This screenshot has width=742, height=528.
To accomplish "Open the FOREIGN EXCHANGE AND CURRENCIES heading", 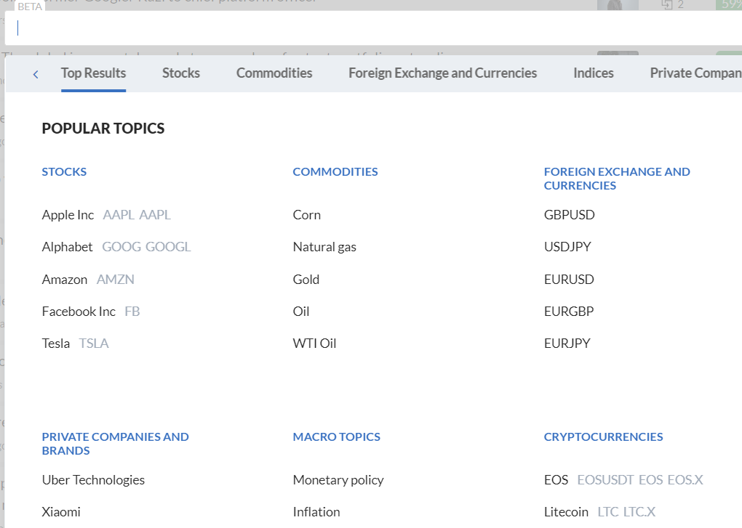I will [617, 179].
